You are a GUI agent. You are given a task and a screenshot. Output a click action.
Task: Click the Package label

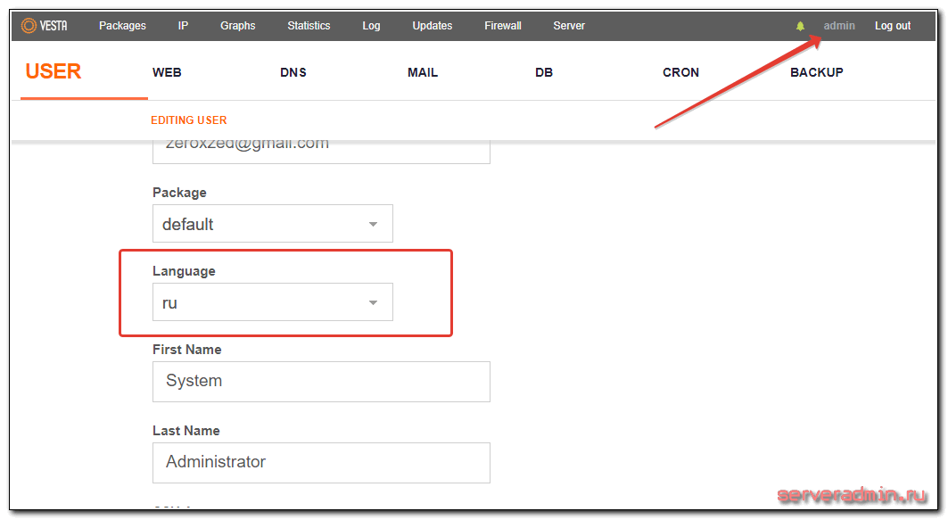[179, 193]
